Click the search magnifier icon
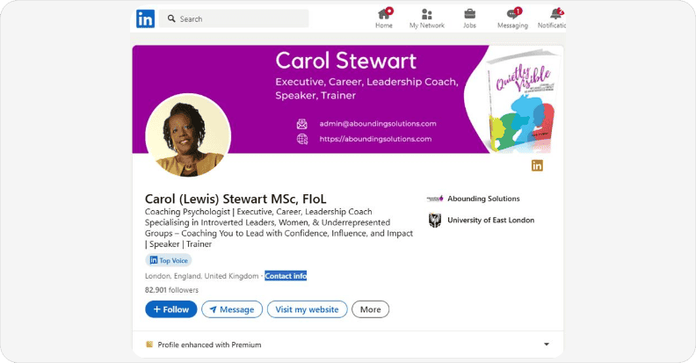The image size is (696, 363). [x=171, y=18]
